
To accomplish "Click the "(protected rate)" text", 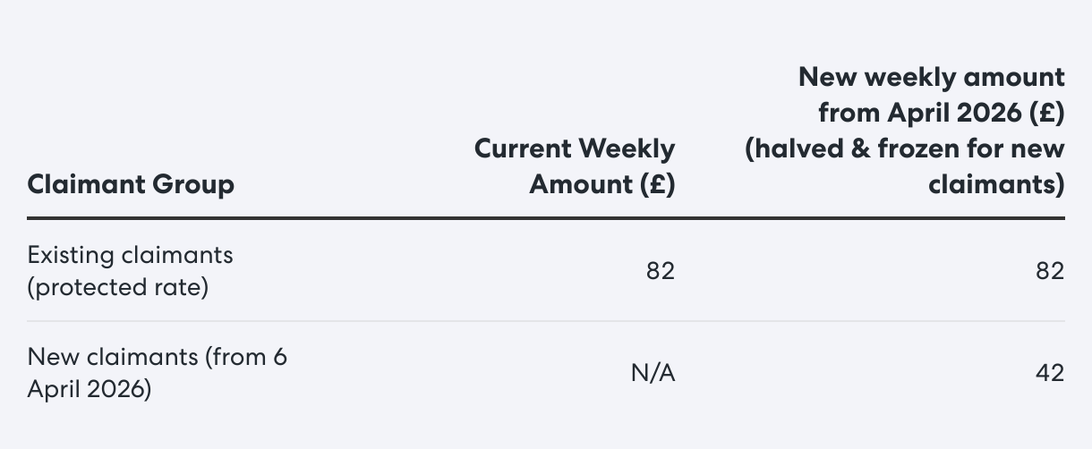I will (x=118, y=289).
